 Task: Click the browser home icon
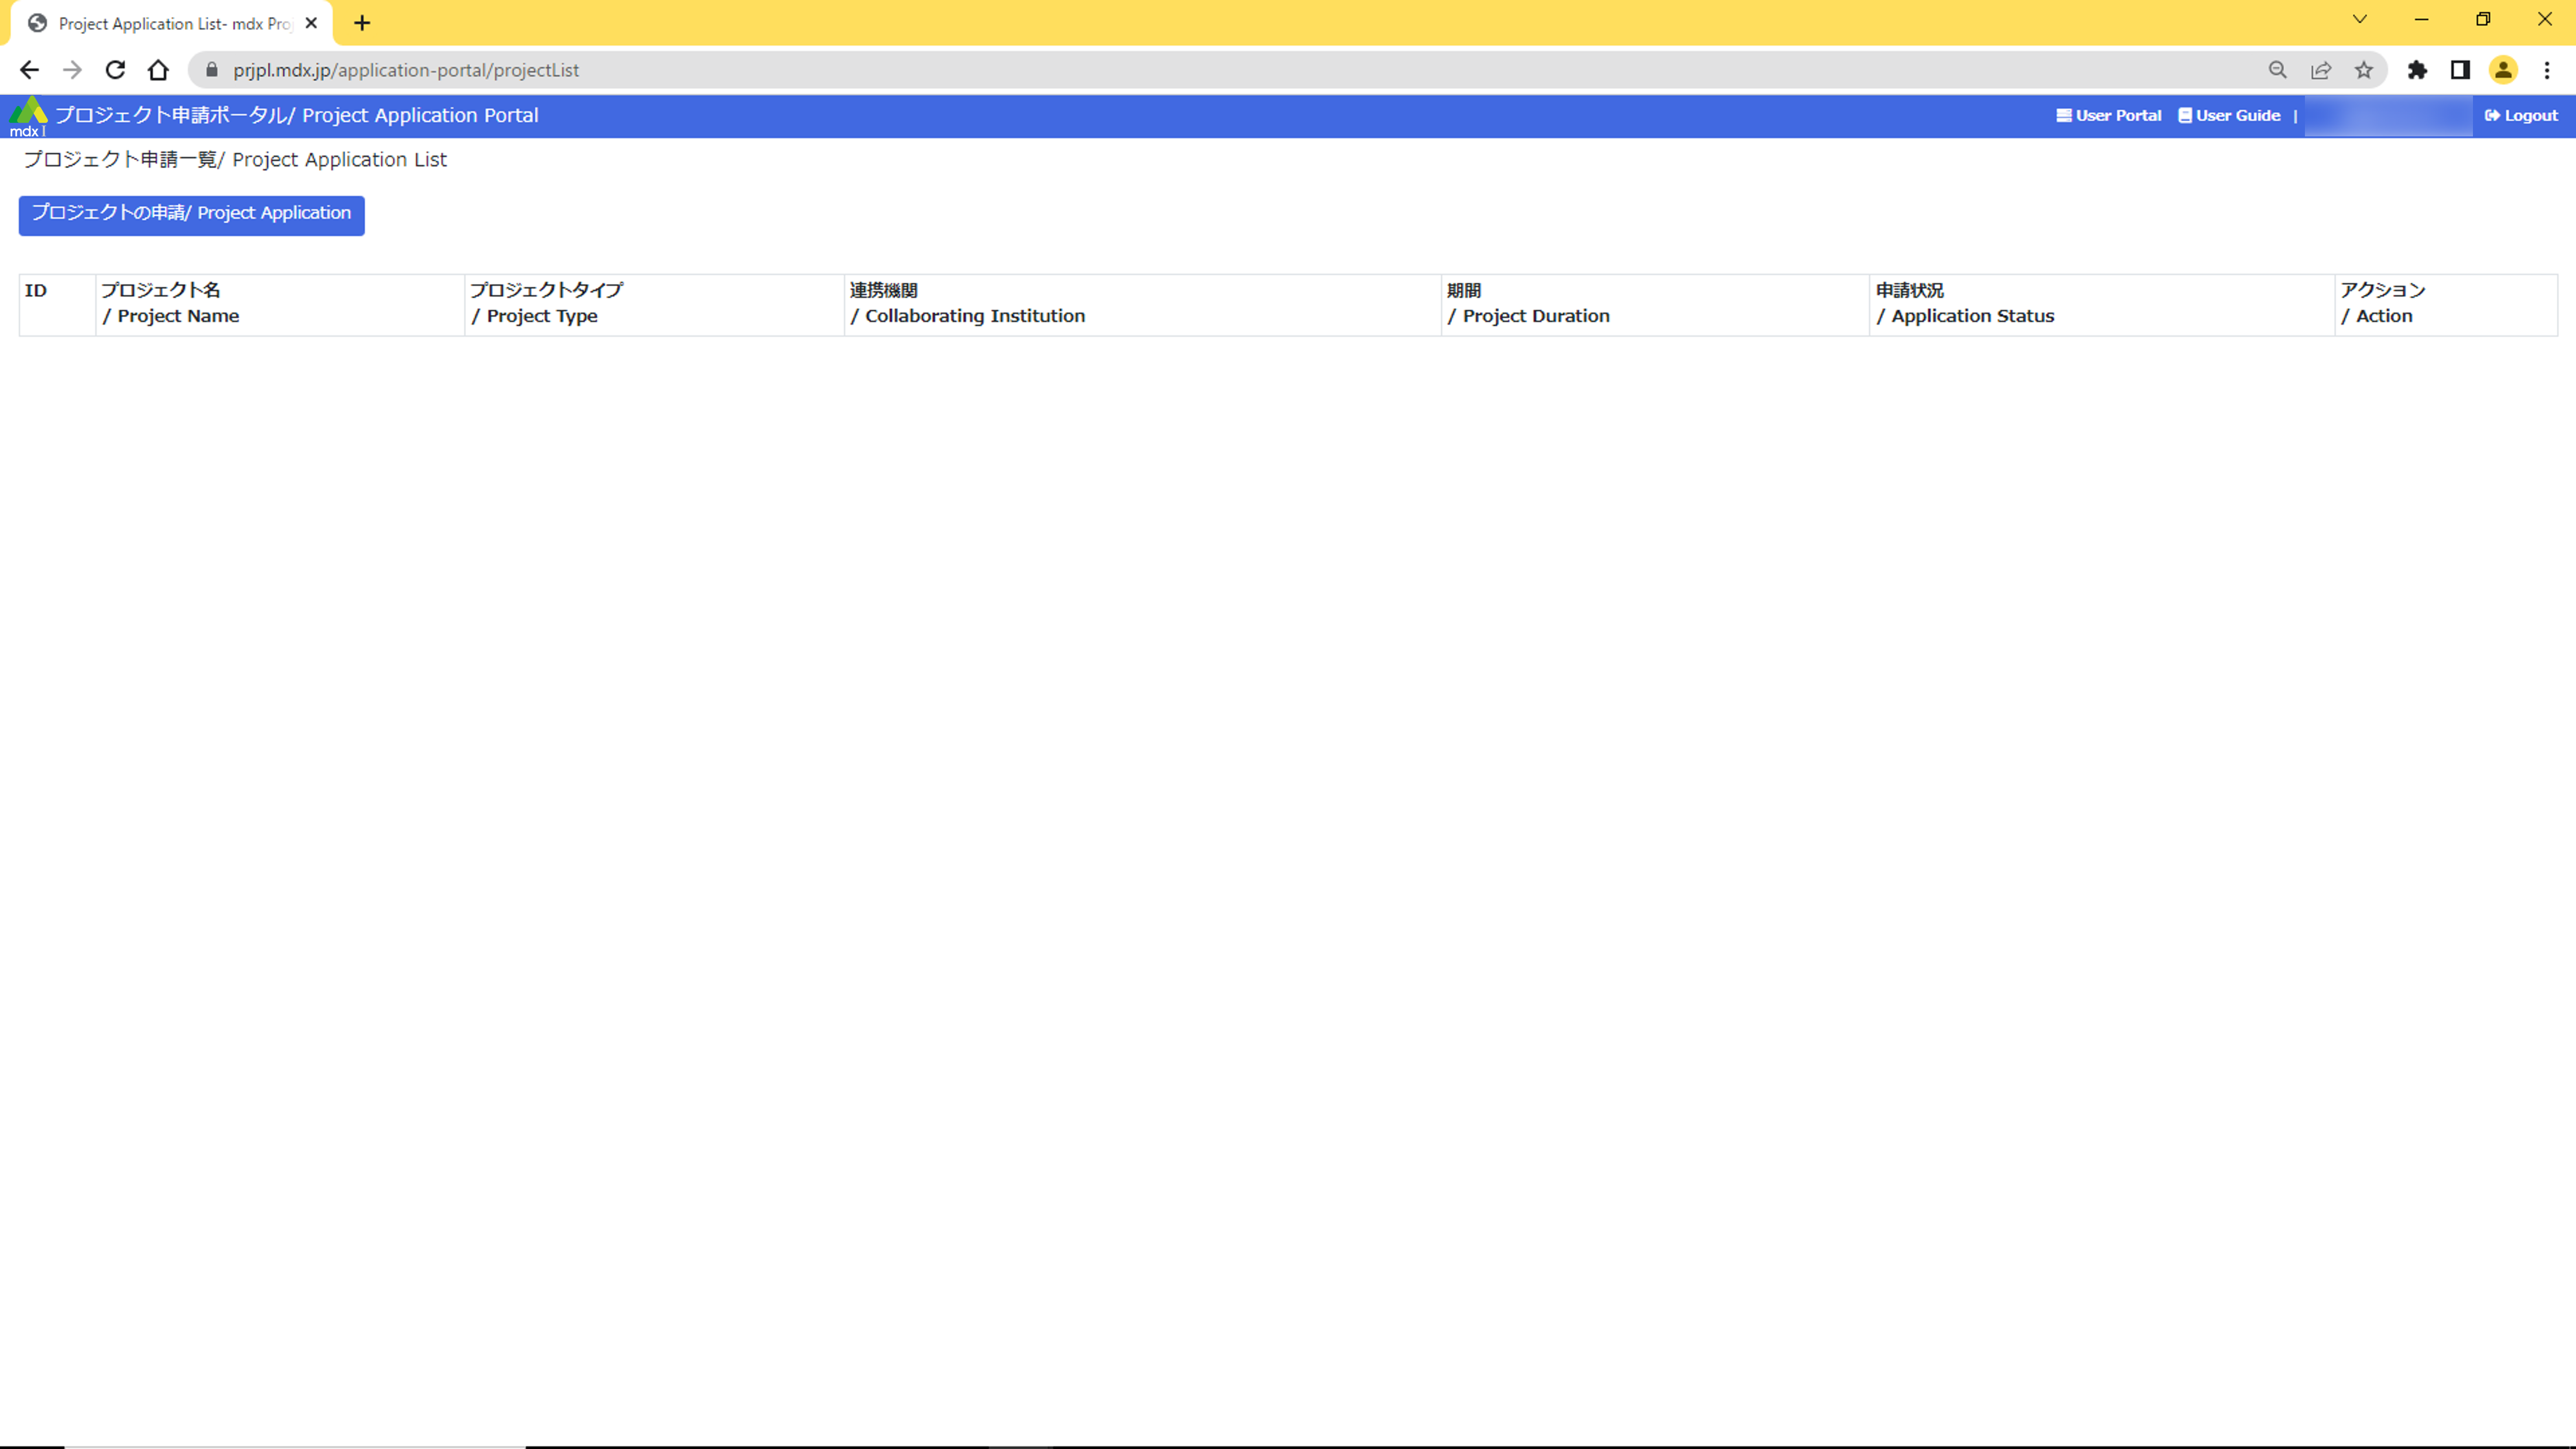tap(158, 70)
